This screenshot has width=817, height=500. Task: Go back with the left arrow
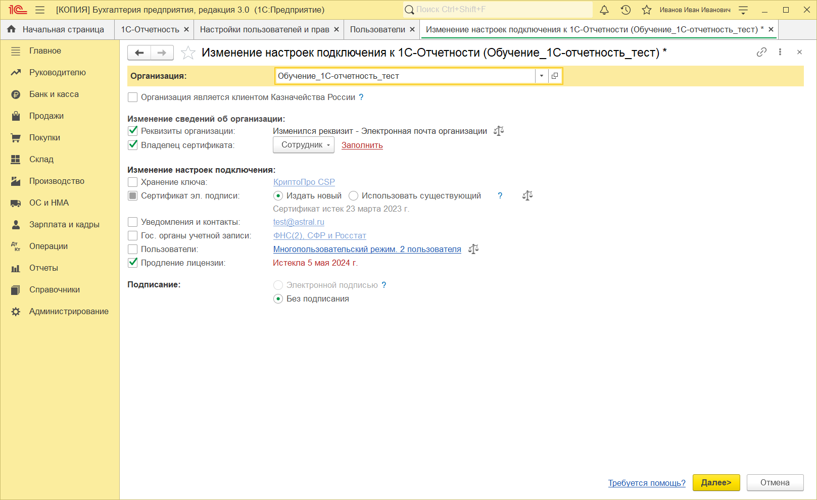pos(139,53)
